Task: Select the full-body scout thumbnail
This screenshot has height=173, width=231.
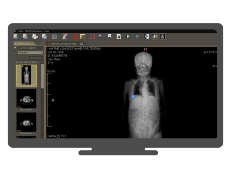Action: coord(26,75)
